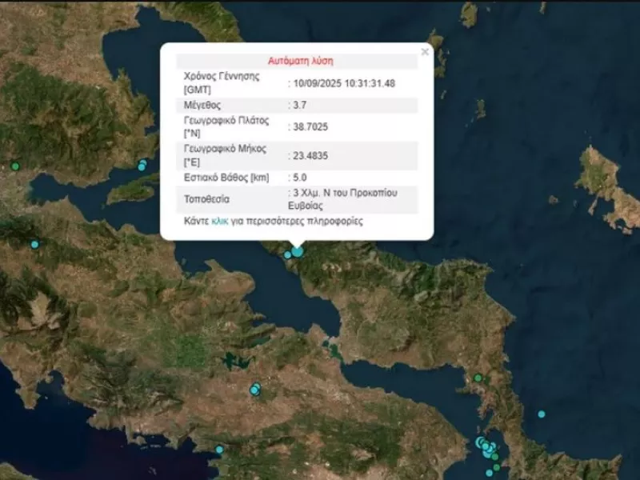Select the largest cyan marker in the southeast cluster
Viewport: 640px width, 480px height.
(482, 442)
